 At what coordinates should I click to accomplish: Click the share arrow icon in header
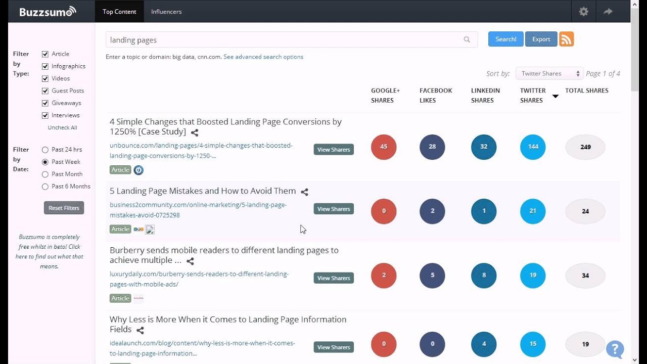click(x=608, y=11)
